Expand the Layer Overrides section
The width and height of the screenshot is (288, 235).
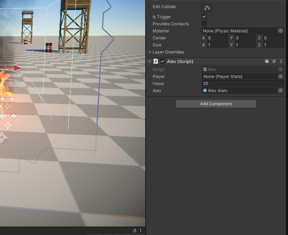point(150,52)
